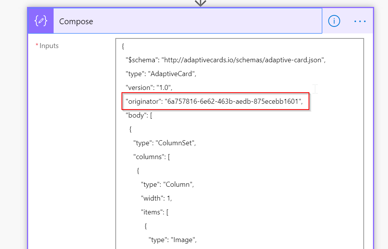
Task: Click the "version": "1.0" line
Action: point(149,88)
